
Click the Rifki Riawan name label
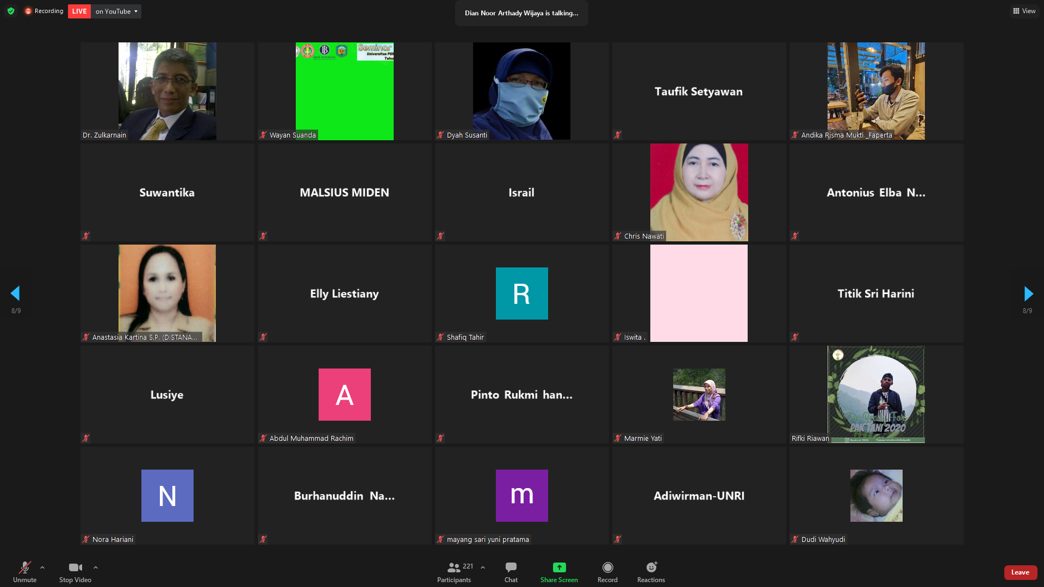pos(810,438)
